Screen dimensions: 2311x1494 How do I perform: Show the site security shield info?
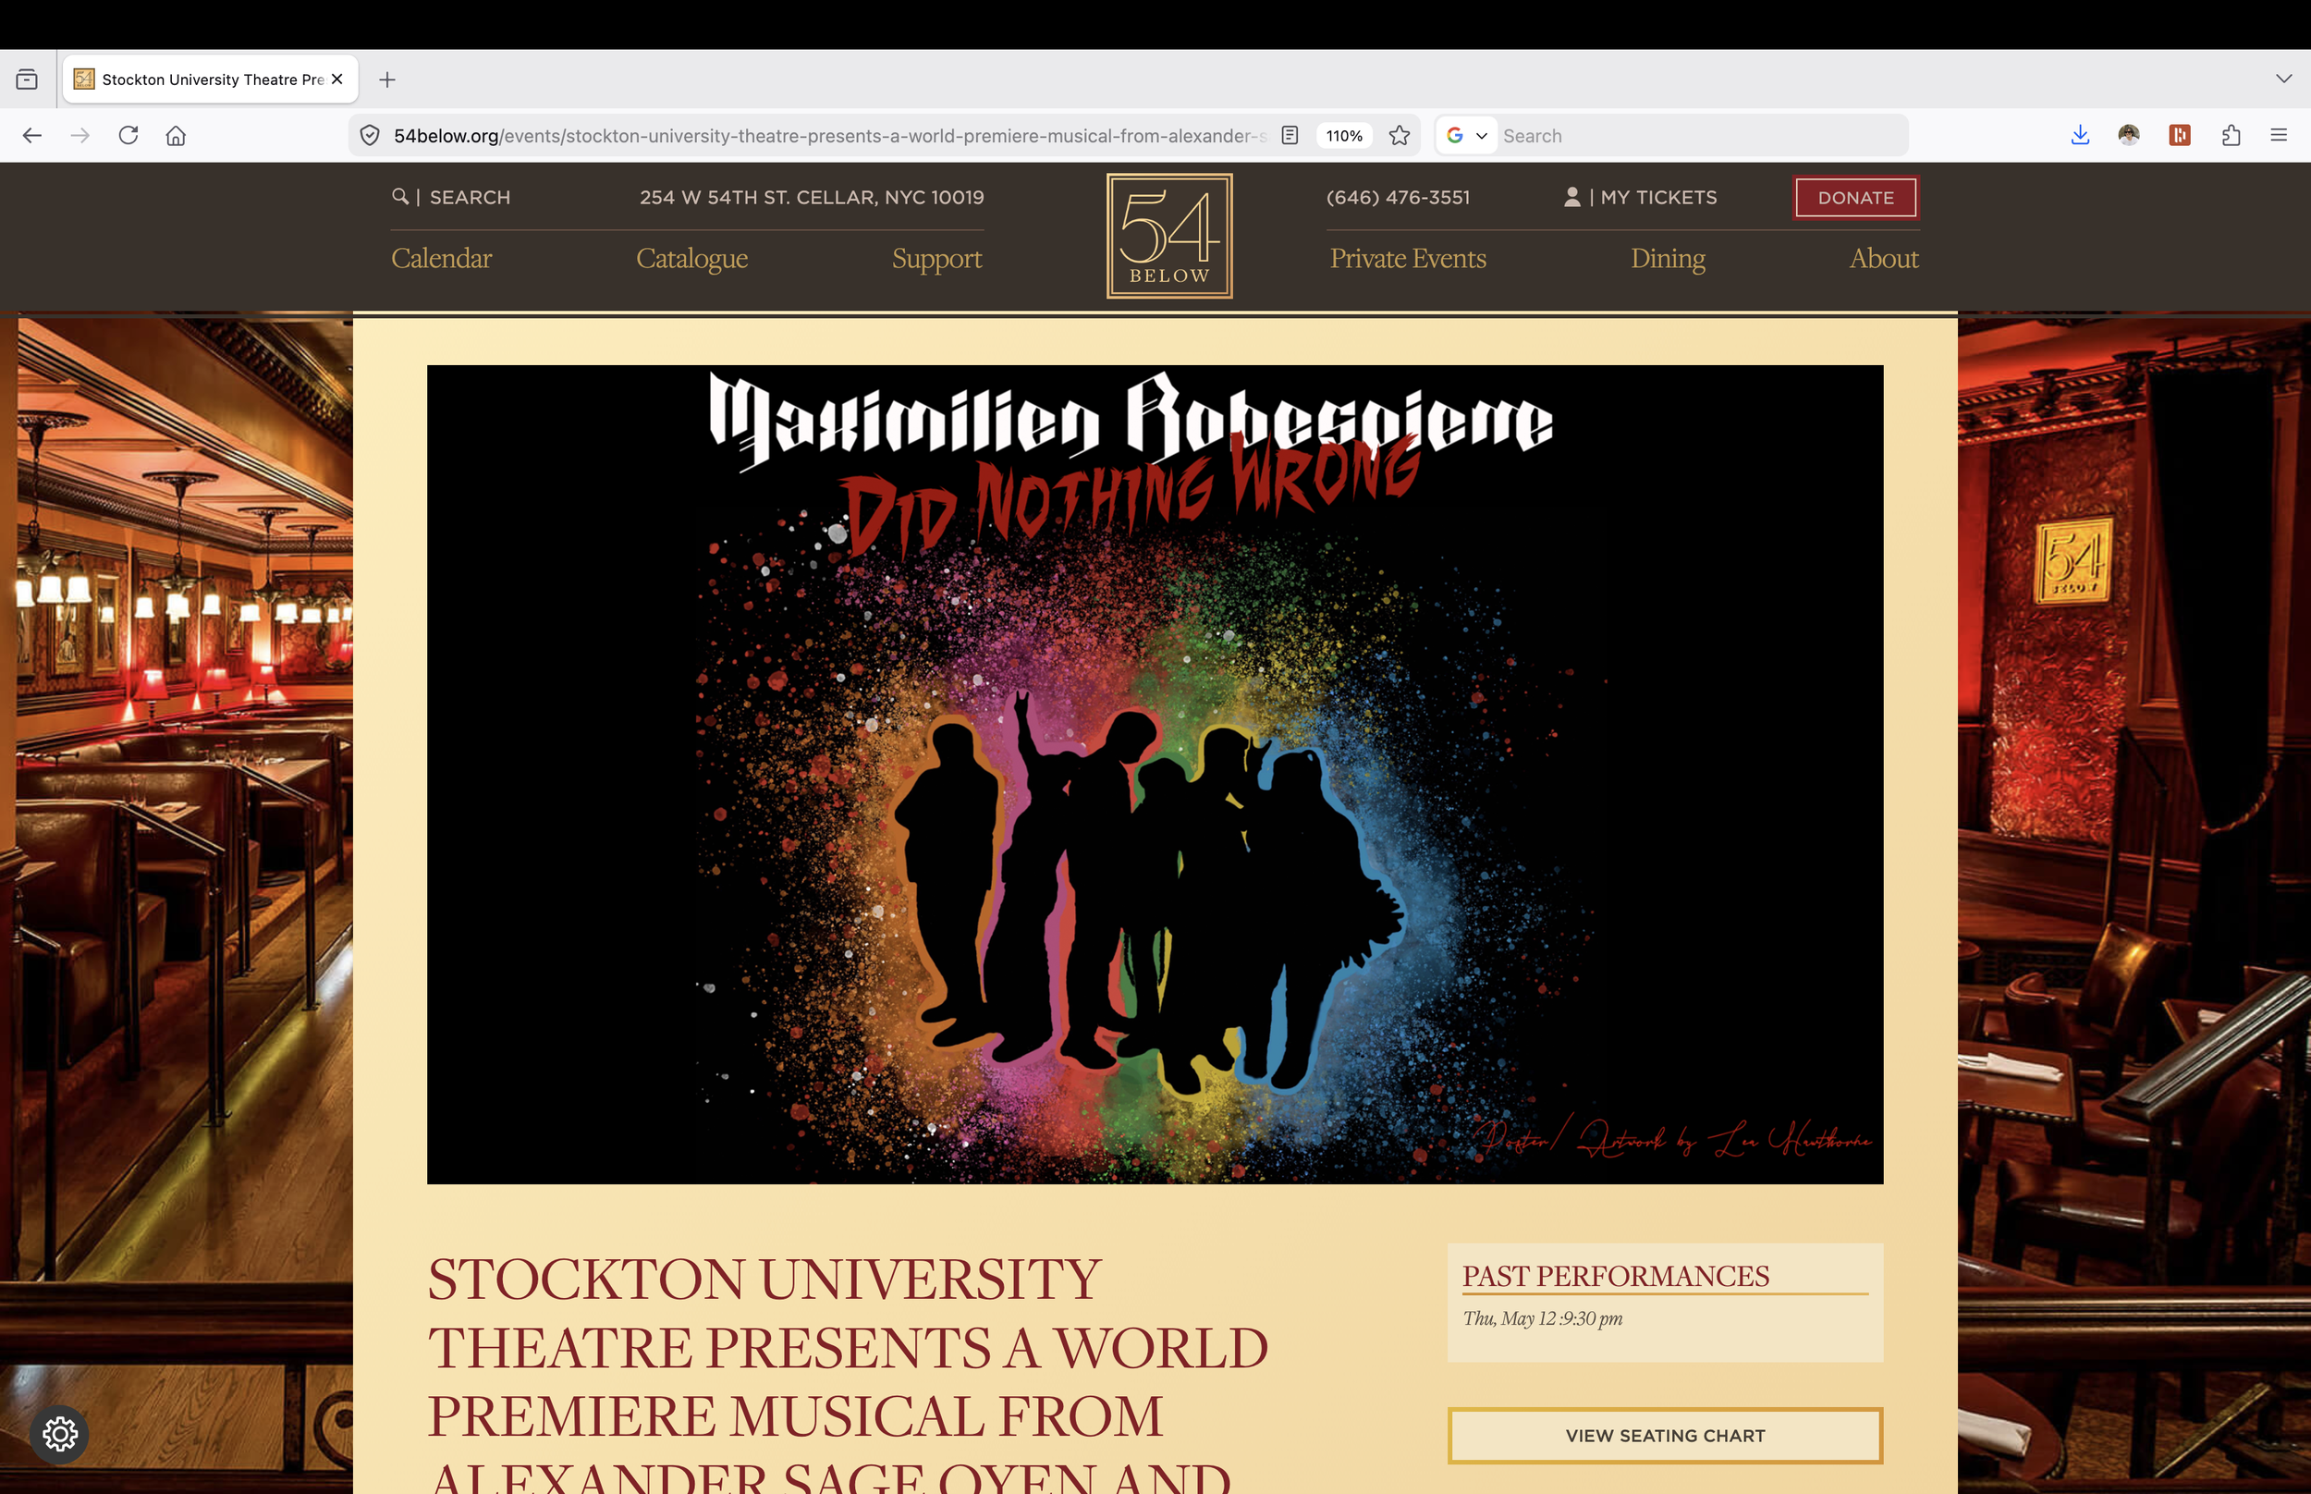point(370,136)
